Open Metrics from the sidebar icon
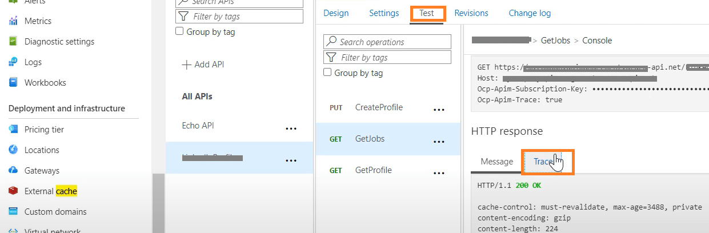Image resolution: width=709 pixels, height=233 pixels. (x=13, y=21)
